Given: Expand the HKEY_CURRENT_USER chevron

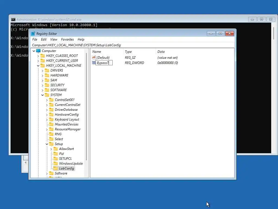Looking at the screenshot, I should 38,61.
